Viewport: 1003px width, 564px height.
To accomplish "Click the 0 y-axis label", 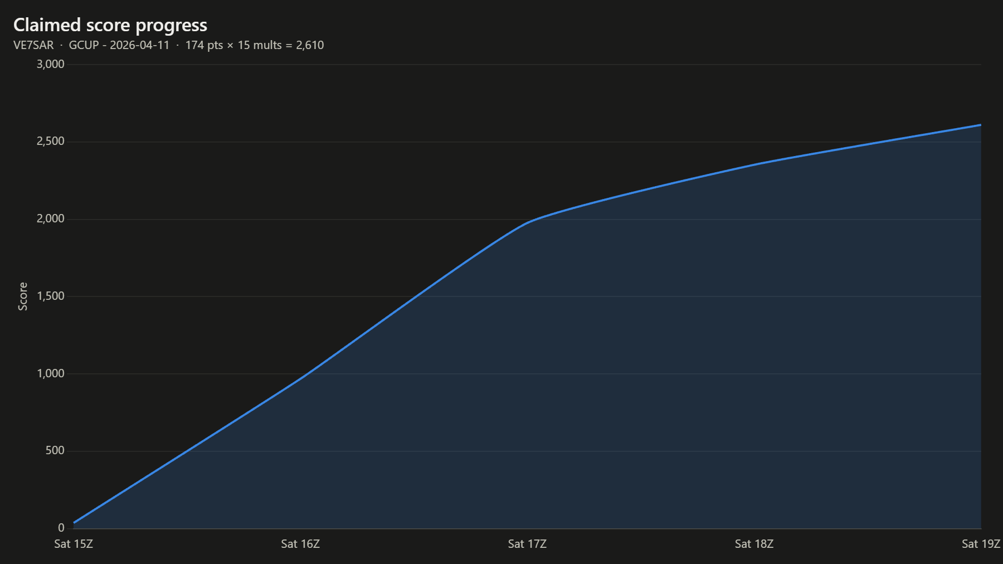I will pos(61,528).
